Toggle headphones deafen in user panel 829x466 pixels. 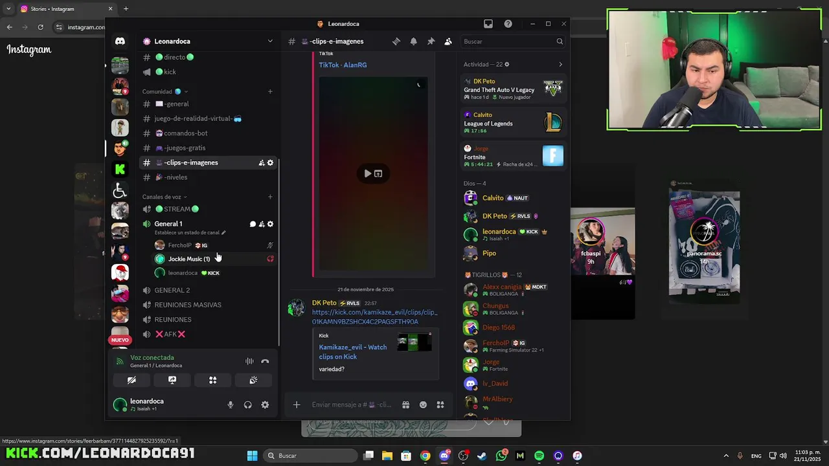coord(247,405)
